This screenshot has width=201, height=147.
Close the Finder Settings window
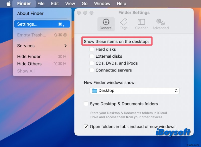click(79, 13)
